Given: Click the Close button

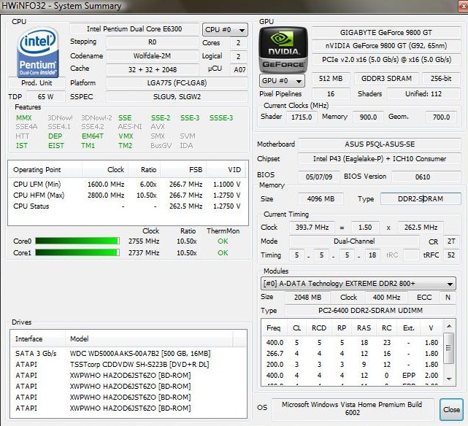Looking at the screenshot, I should coord(451,409).
